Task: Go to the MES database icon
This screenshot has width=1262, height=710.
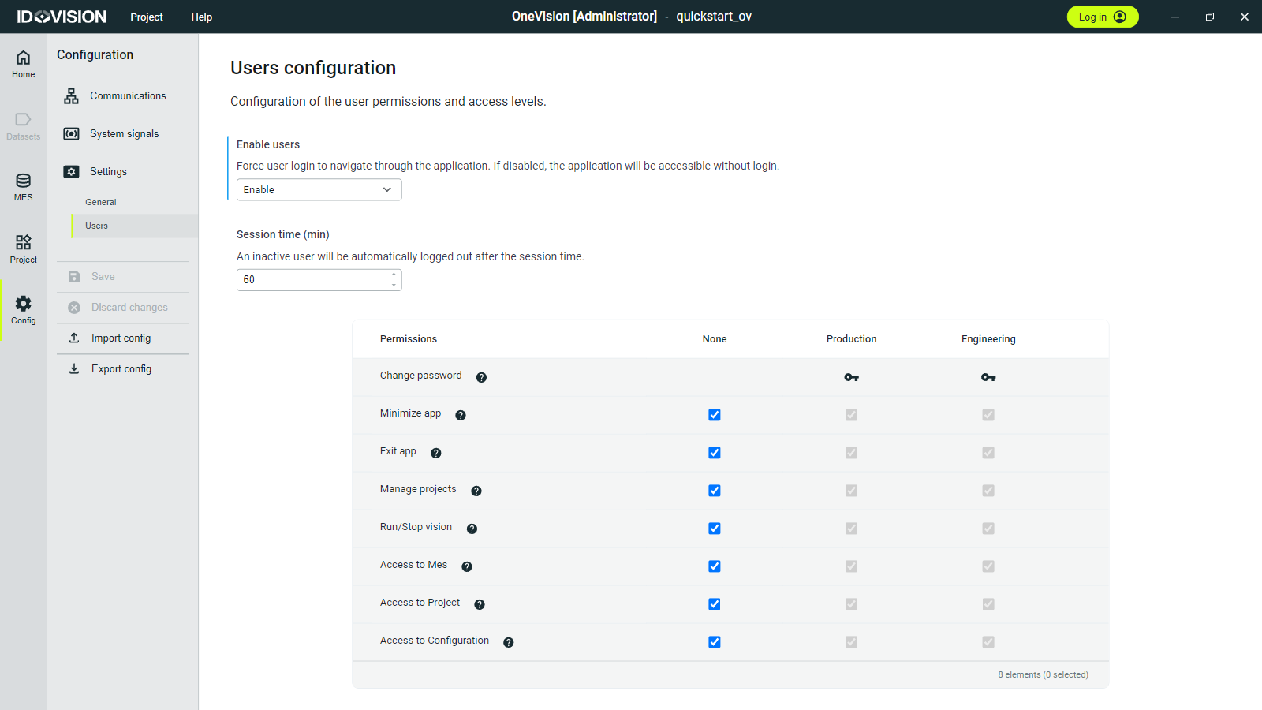Action: pos(23,187)
